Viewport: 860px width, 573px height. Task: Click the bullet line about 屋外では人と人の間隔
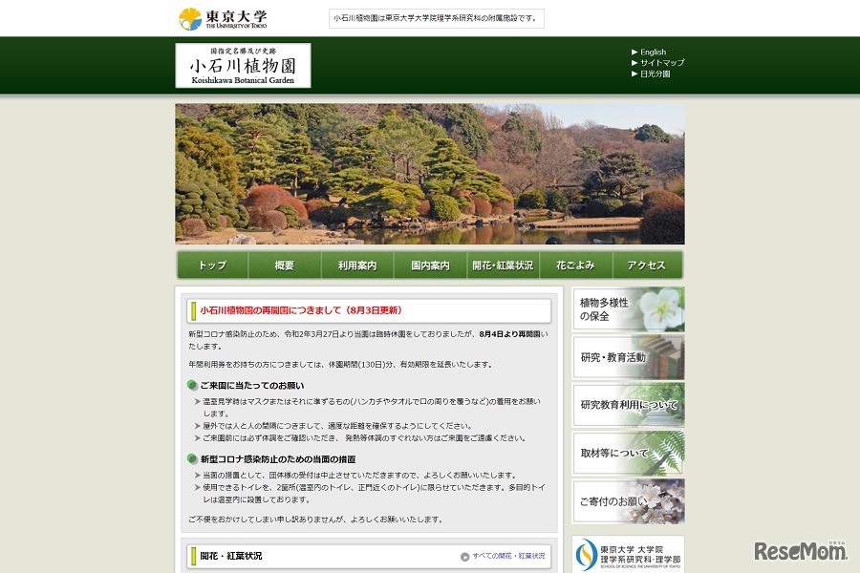[x=337, y=426]
